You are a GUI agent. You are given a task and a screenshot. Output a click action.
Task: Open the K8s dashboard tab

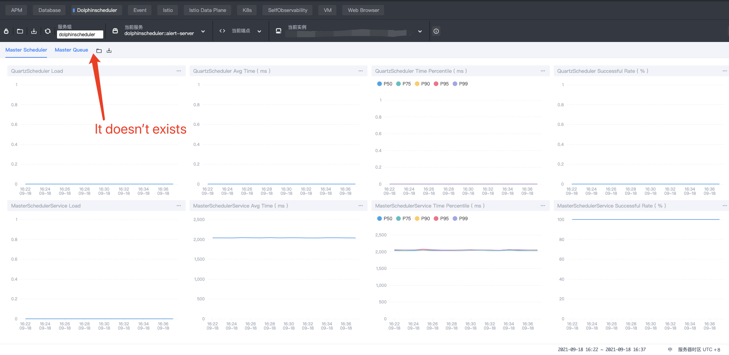[x=247, y=10]
